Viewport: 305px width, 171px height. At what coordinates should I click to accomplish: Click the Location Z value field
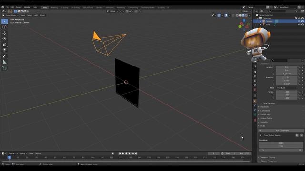pos(287,74)
